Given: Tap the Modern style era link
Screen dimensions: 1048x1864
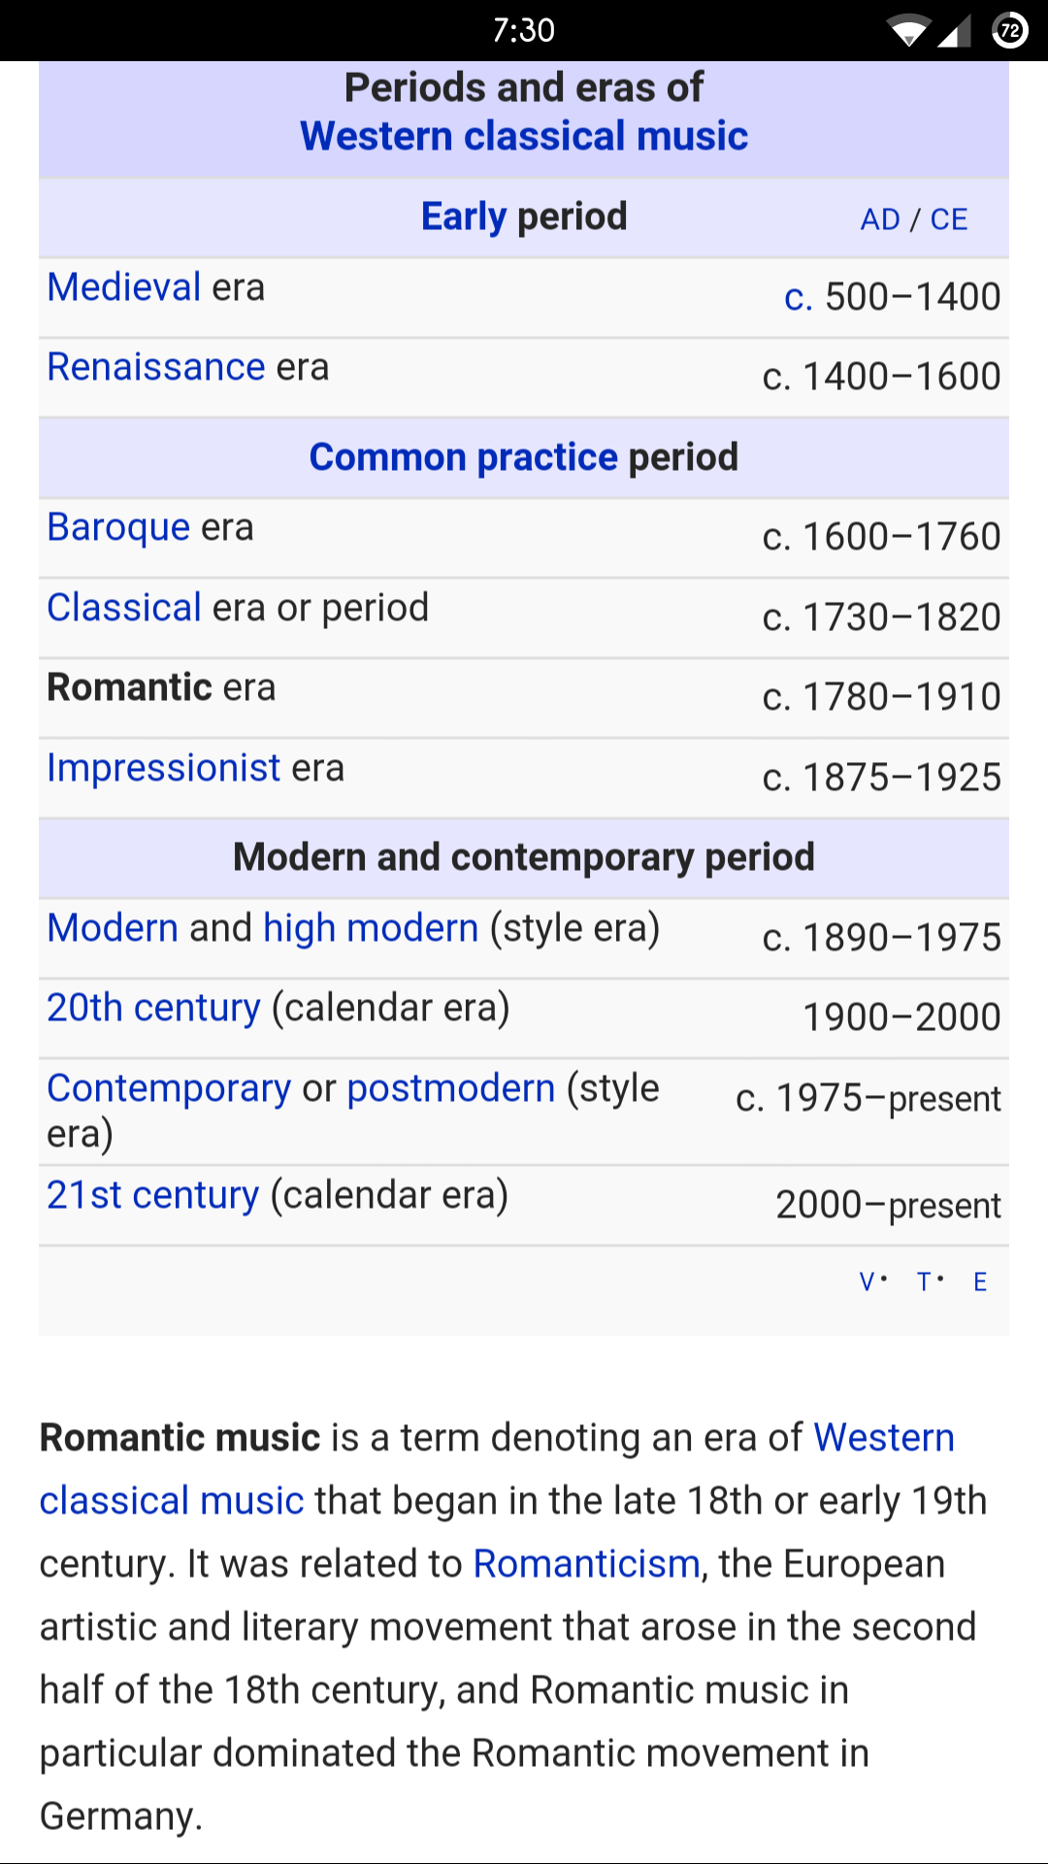Looking at the screenshot, I should coord(113,928).
